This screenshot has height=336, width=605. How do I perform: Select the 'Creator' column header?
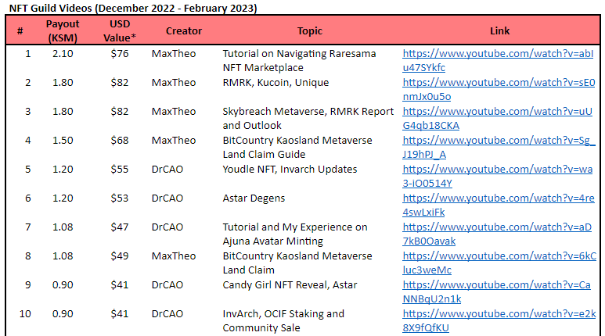(184, 30)
